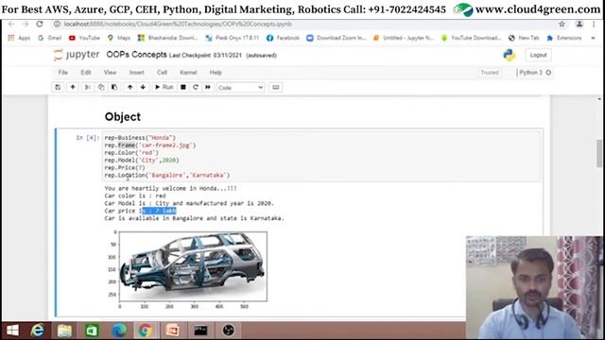
Task: Move selected cell up arrow
Action: click(x=130, y=88)
